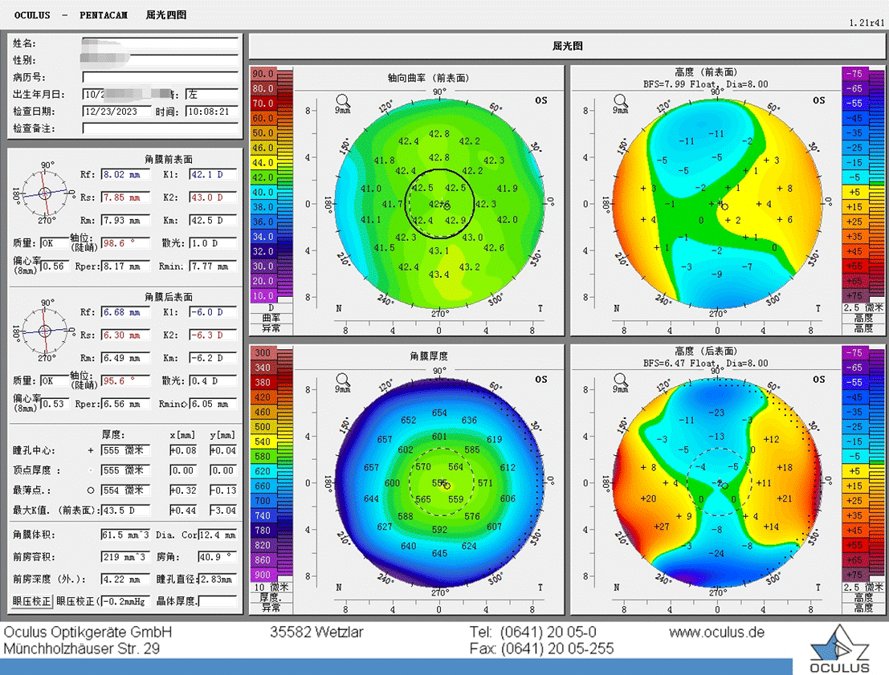Click +27 reading on back elevation map
Screen dimensions: 889x675
click(x=661, y=527)
